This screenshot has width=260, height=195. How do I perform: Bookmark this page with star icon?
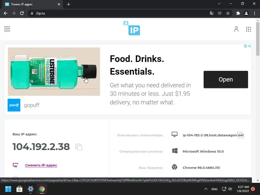pos(228,13)
